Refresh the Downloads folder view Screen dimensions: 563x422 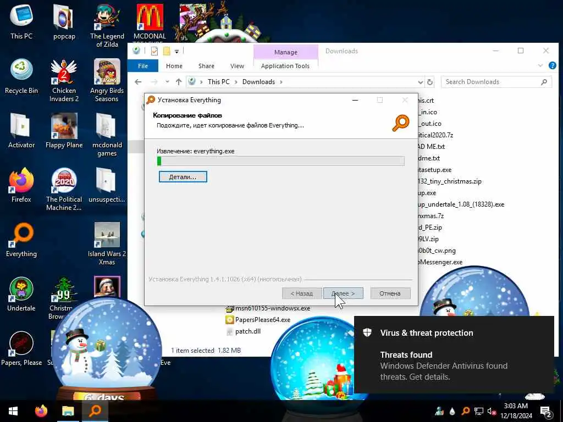(x=430, y=82)
